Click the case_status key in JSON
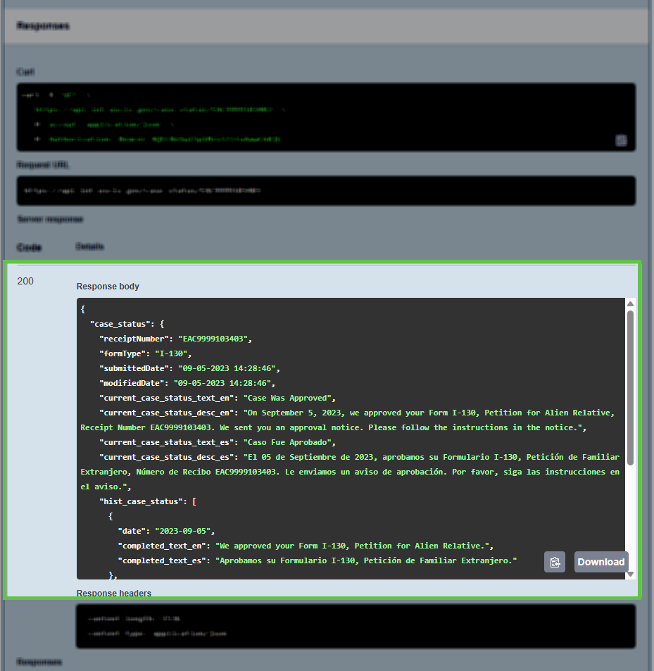 118,324
